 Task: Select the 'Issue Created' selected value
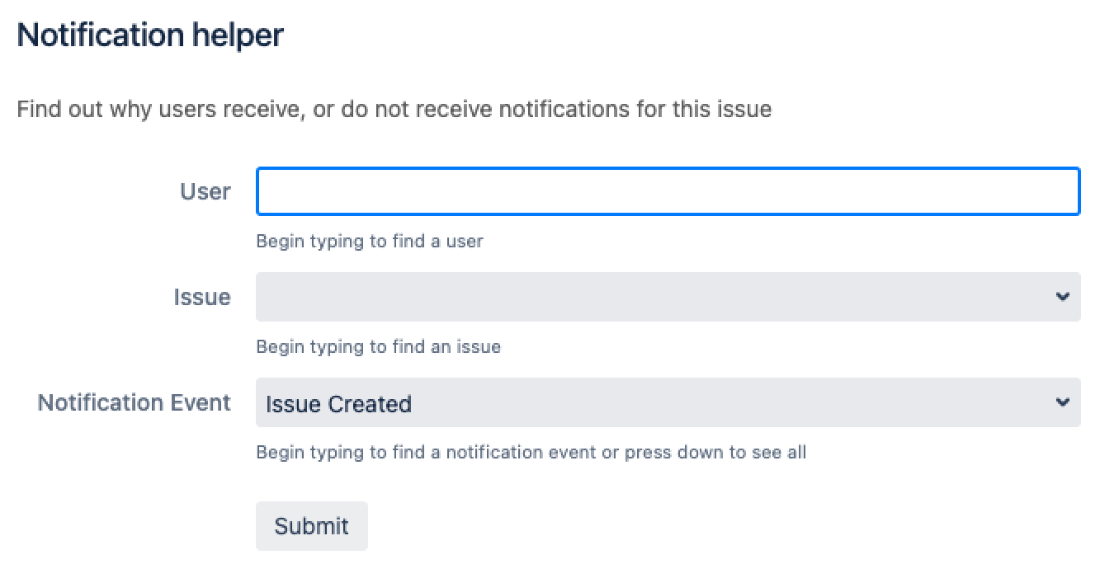point(338,404)
